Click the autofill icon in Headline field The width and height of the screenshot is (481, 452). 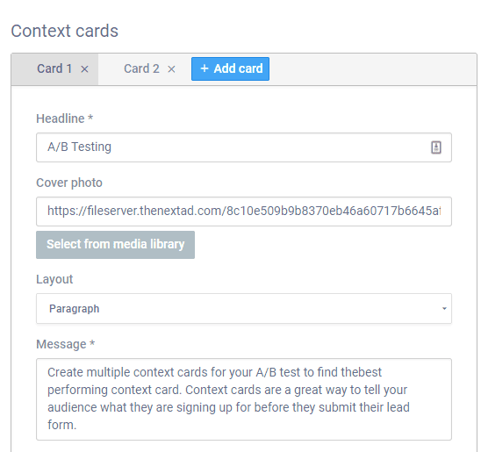(x=436, y=147)
